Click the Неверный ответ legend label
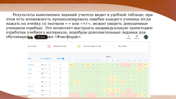Viewport: 176px width, 99px height. pos(60,46)
